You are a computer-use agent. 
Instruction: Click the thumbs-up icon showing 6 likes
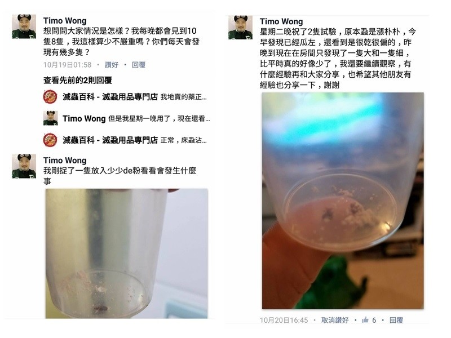(365, 319)
